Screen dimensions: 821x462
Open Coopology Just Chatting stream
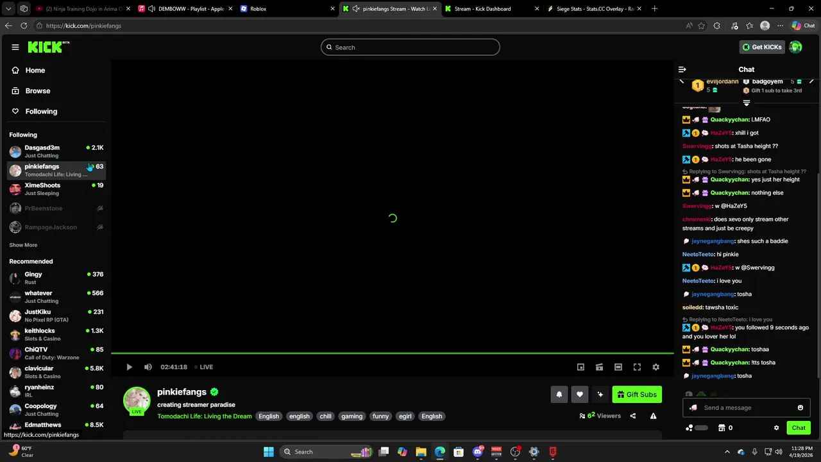coord(56,410)
